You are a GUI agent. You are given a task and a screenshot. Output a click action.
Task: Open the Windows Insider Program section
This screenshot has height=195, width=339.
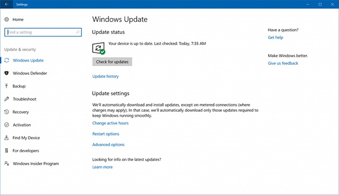tap(35, 164)
